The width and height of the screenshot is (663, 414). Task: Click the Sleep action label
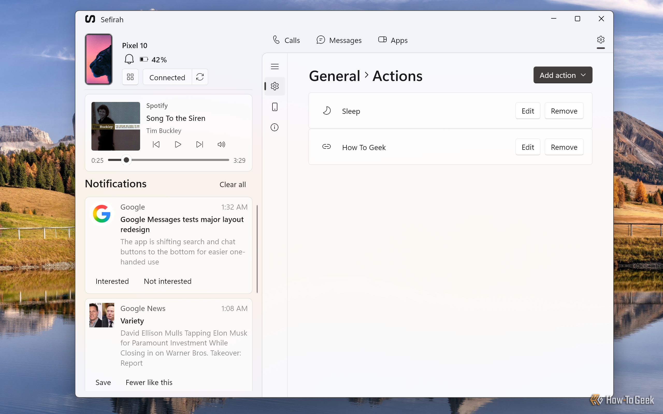[x=351, y=111]
